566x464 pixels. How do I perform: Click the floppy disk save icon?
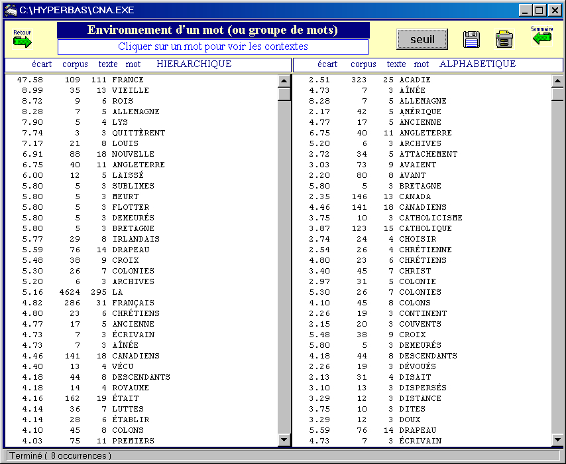tap(471, 39)
